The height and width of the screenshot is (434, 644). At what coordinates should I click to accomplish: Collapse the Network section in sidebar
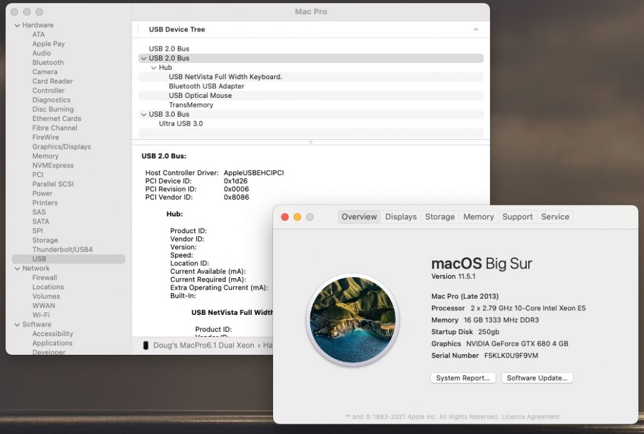pos(17,269)
